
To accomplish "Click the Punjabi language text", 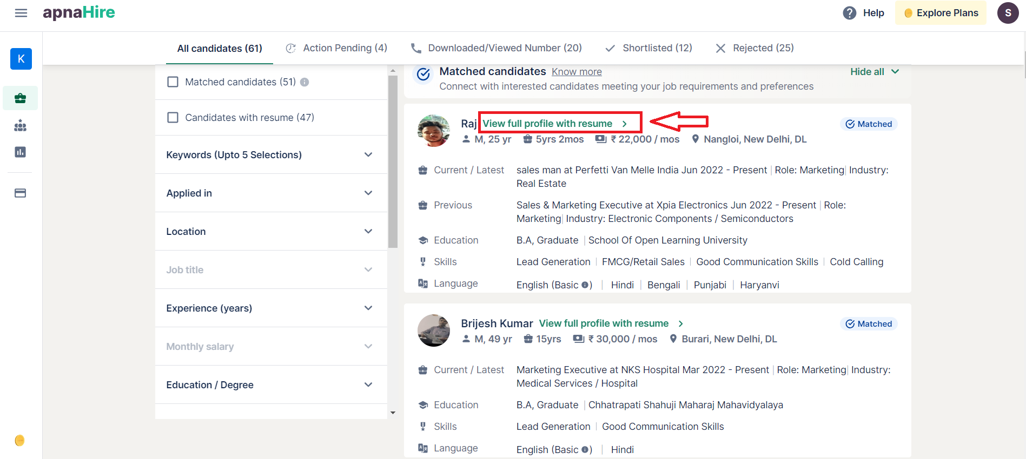I will [710, 285].
